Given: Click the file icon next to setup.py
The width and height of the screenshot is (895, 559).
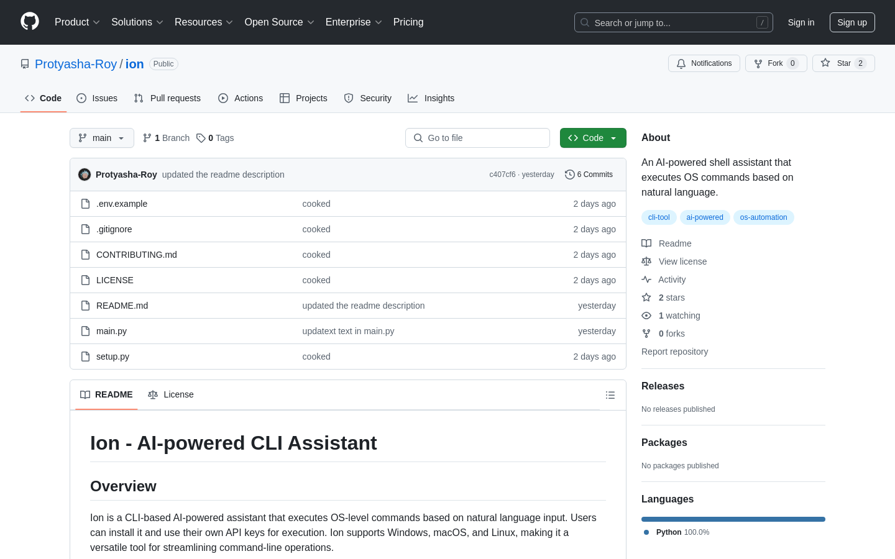Looking at the screenshot, I should (86, 357).
